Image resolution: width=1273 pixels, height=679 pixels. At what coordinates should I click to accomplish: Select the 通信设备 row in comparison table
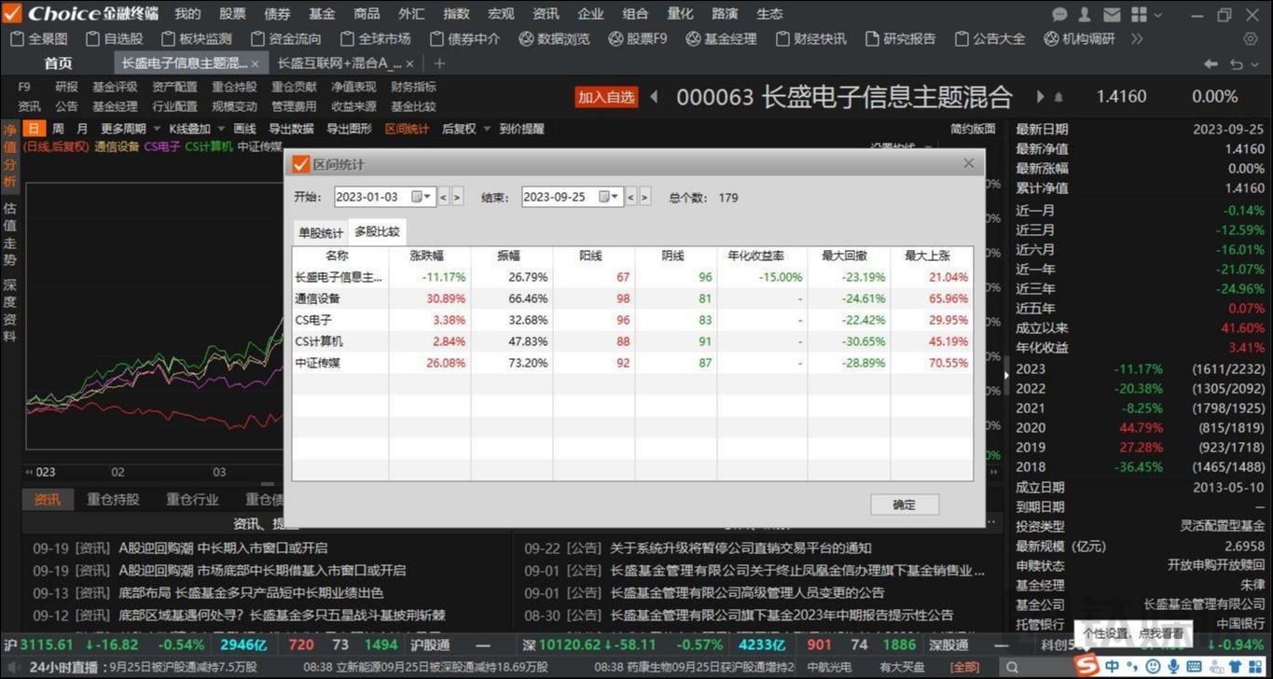[632, 298]
